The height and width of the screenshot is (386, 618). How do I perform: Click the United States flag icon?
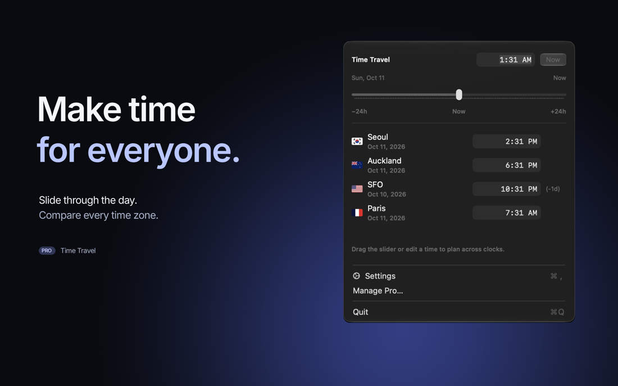coord(357,189)
